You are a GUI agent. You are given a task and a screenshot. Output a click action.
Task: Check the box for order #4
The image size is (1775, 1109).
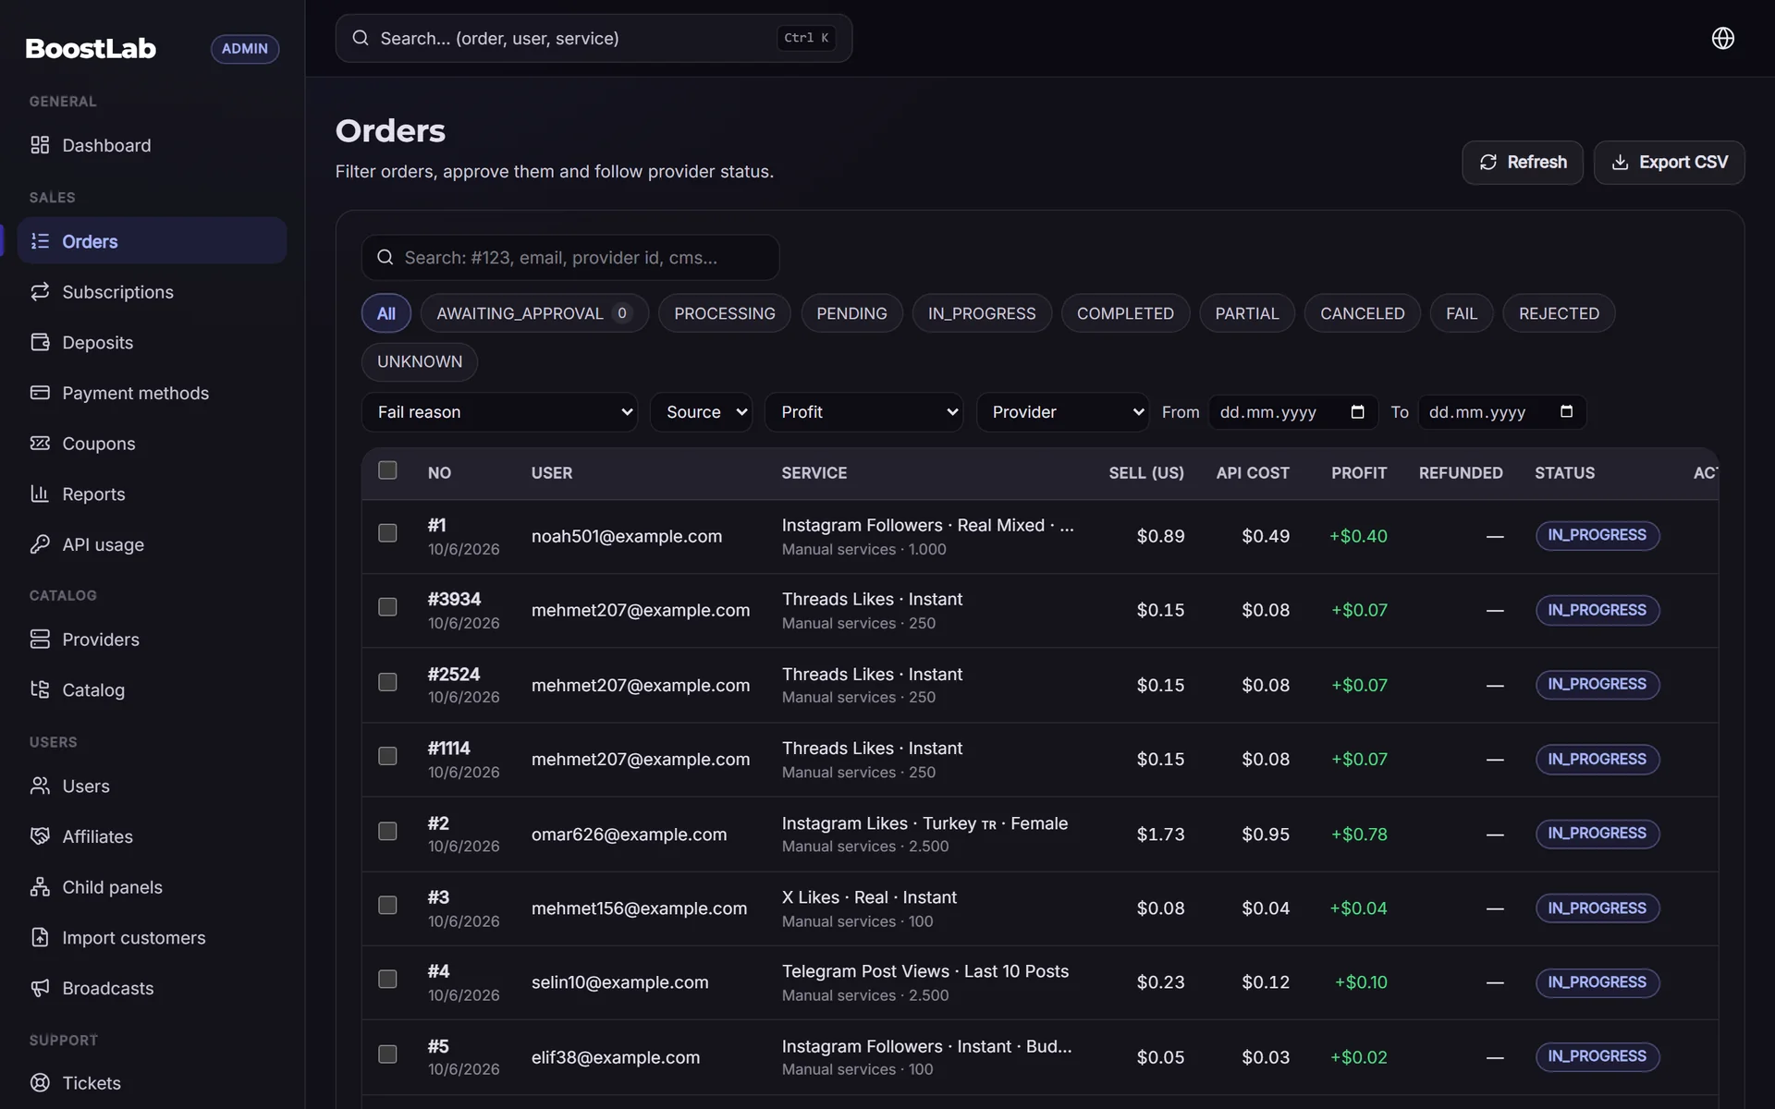pyautogui.click(x=387, y=979)
